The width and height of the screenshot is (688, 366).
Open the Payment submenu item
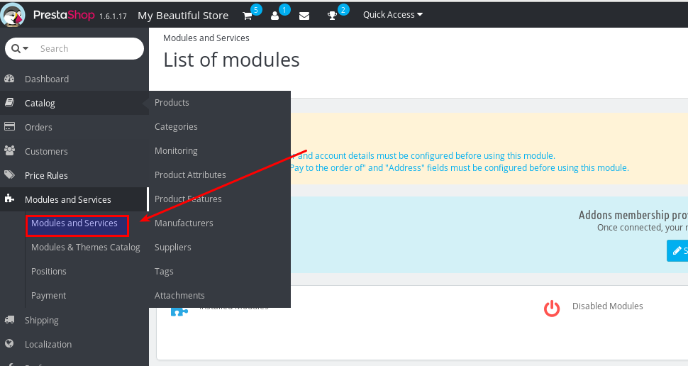[x=49, y=295]
